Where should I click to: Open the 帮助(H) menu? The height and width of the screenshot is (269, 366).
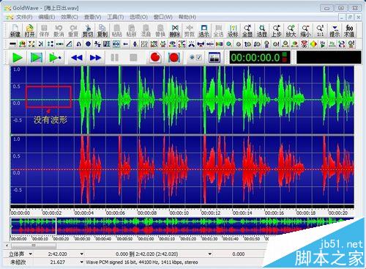[187, 17]
